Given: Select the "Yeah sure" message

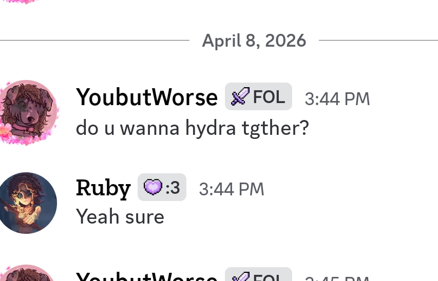Looking at the screenshot, I should (120, 216).
